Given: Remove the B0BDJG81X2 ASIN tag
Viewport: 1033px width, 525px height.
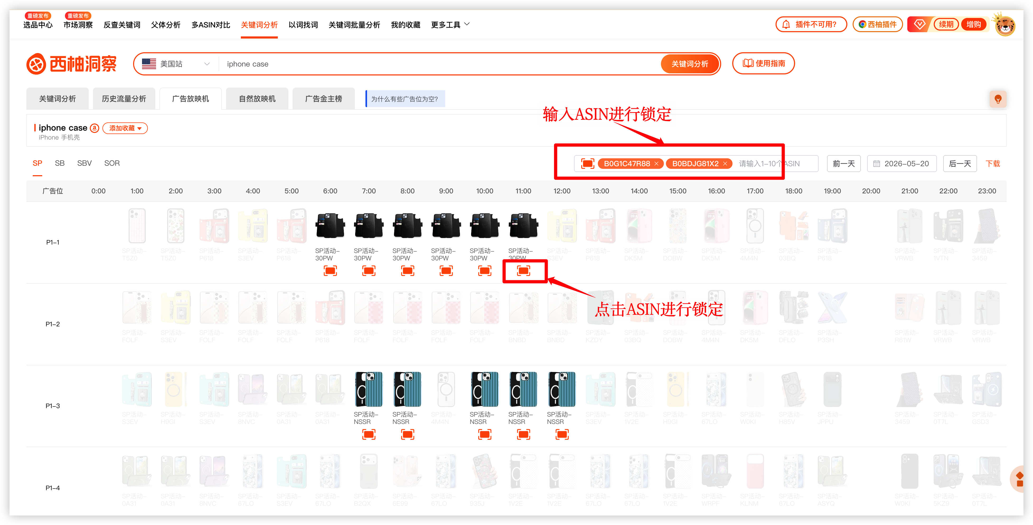Looking at the screenshot, I should point(725,164).
